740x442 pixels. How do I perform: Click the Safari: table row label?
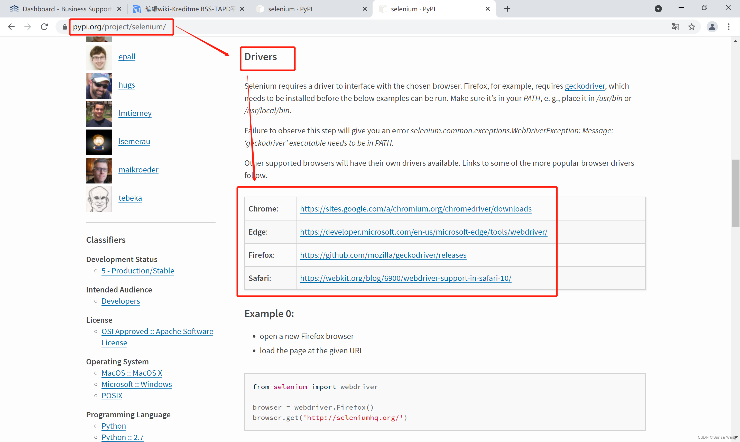[x=260, y=278]
